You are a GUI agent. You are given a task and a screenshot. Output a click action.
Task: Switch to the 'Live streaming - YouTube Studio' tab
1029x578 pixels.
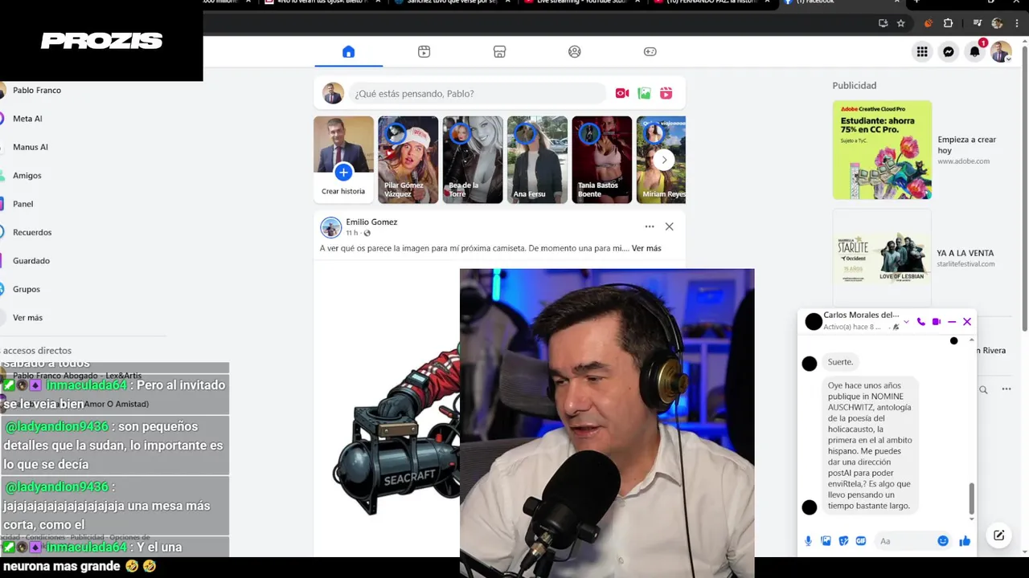point(580,2)
